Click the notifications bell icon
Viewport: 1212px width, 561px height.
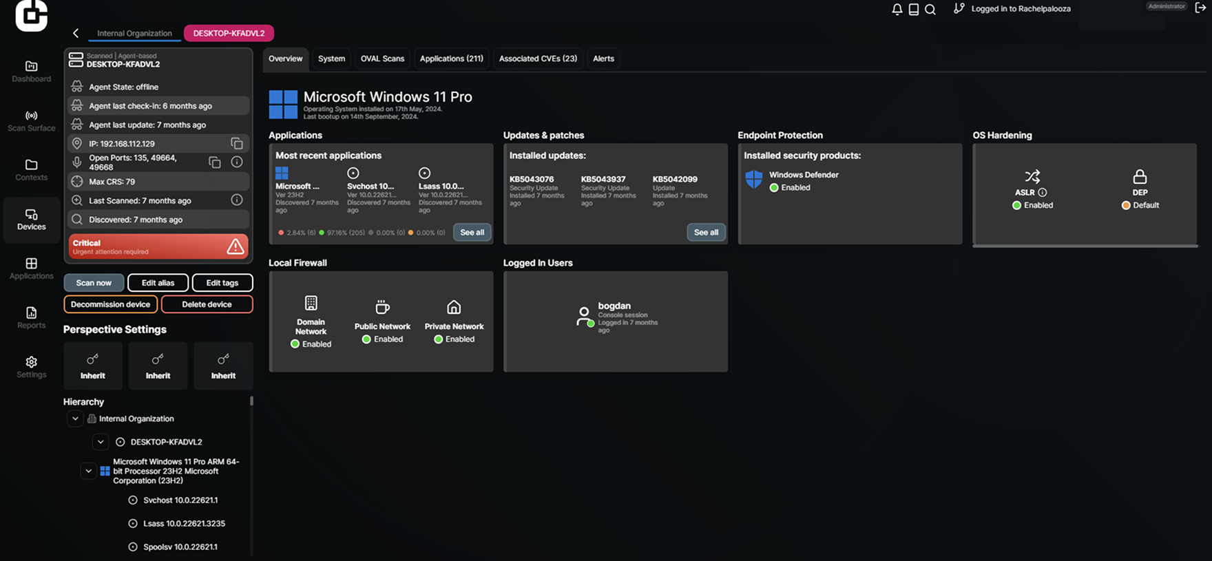tap(897, 9)
